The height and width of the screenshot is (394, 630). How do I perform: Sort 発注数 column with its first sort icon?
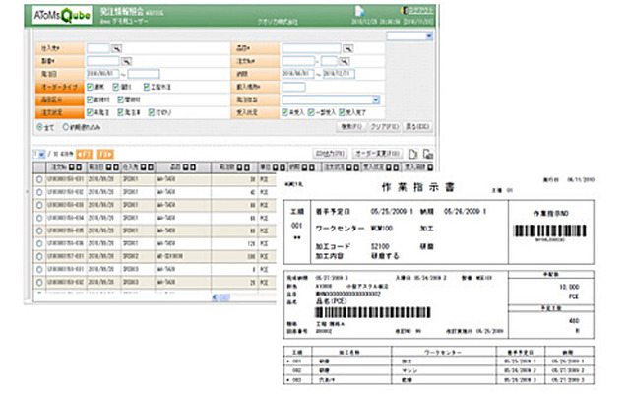point(239,167)
